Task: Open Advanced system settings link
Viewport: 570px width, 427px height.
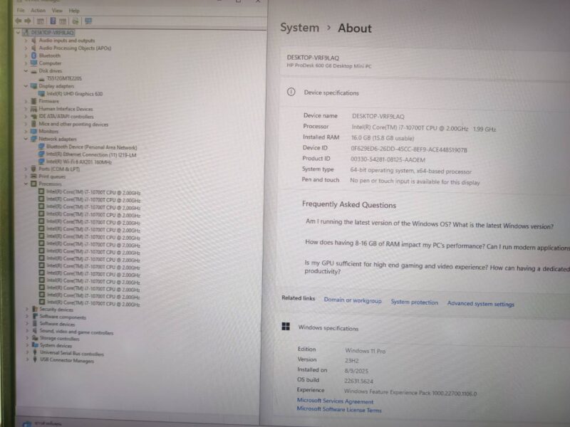Action: coord(480,304)
